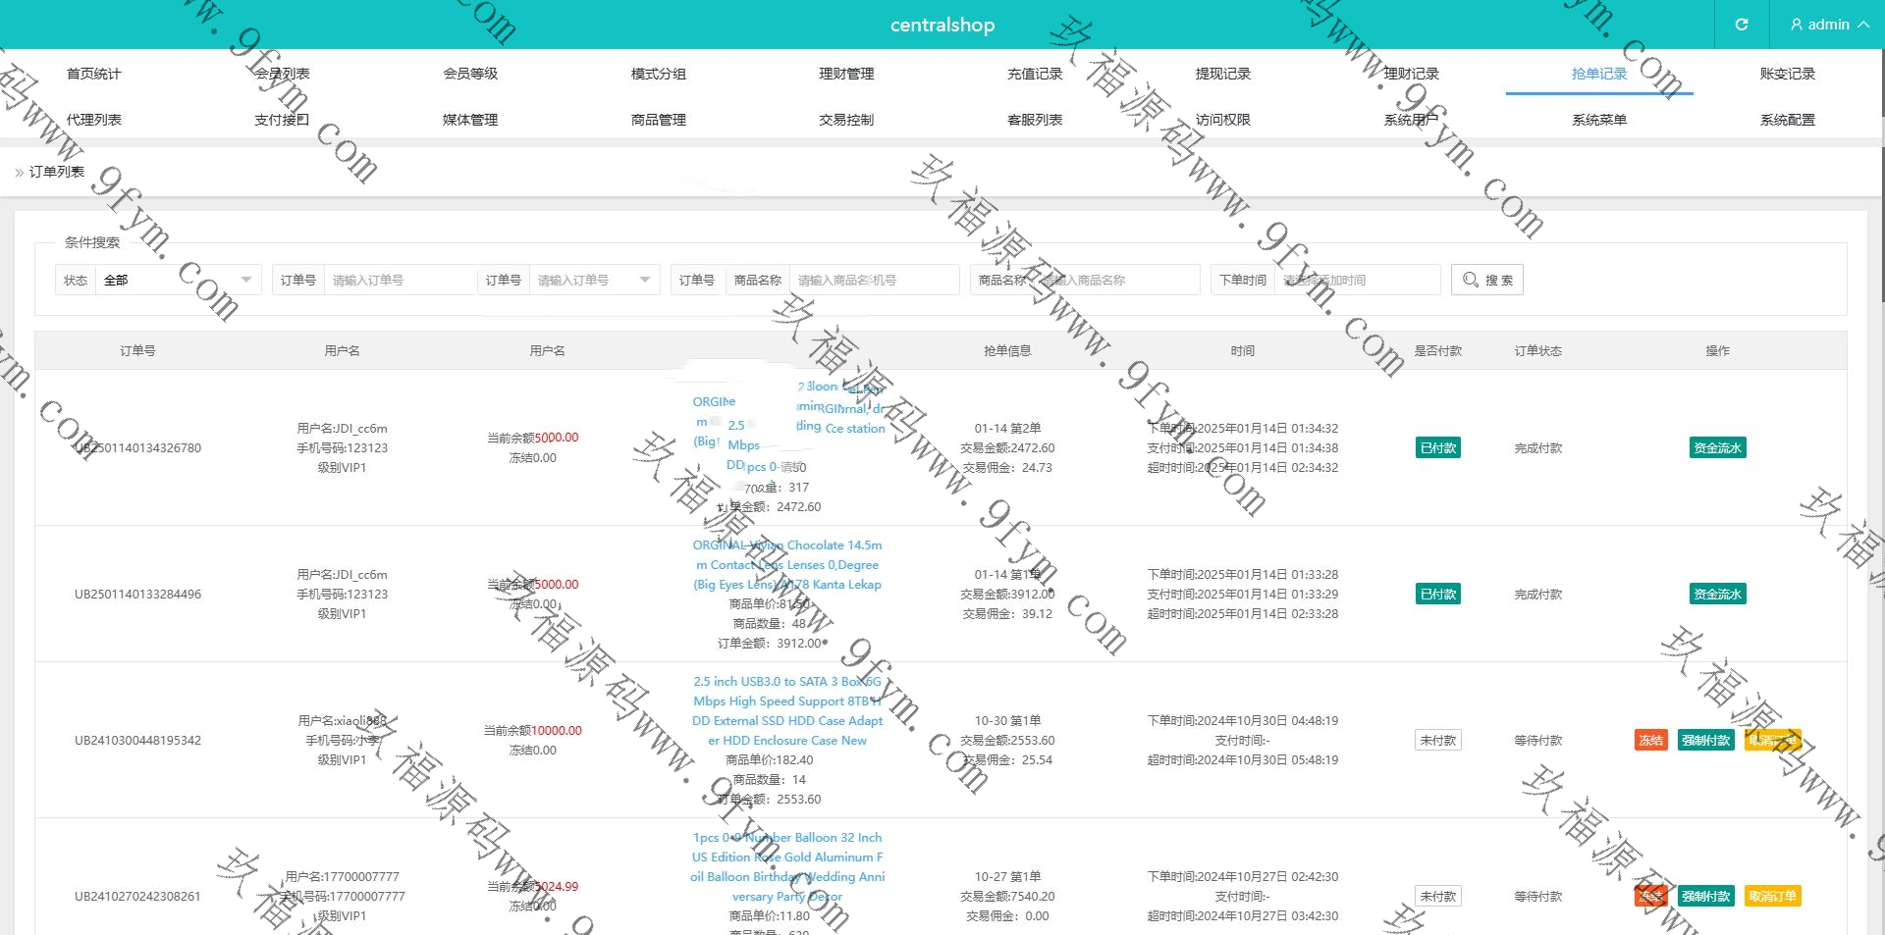Click the 未付款 badge for order UB2410300448195342
This screenshot has width=1885, height=935.
pyautogui.click(x=1437, y=740)
